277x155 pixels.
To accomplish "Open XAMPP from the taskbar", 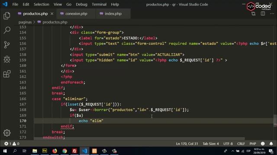I will pyautogui.click(x=94, y=151).
